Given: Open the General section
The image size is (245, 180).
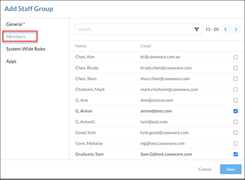Looking at the screenshot, I should [x=14, y=24].
